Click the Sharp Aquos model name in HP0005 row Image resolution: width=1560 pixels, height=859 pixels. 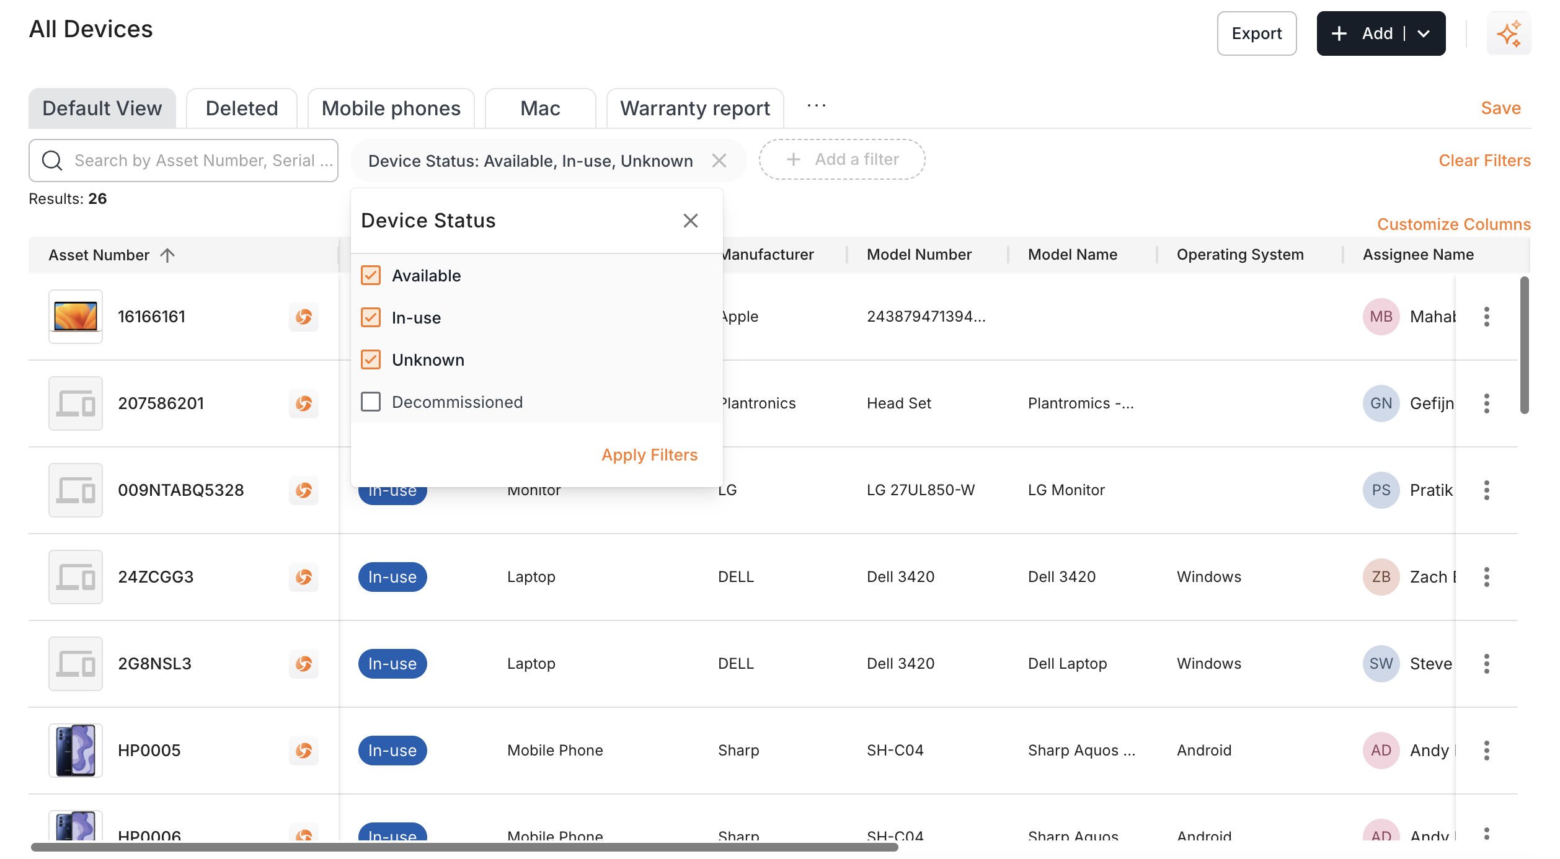[x=1081, y=751]
